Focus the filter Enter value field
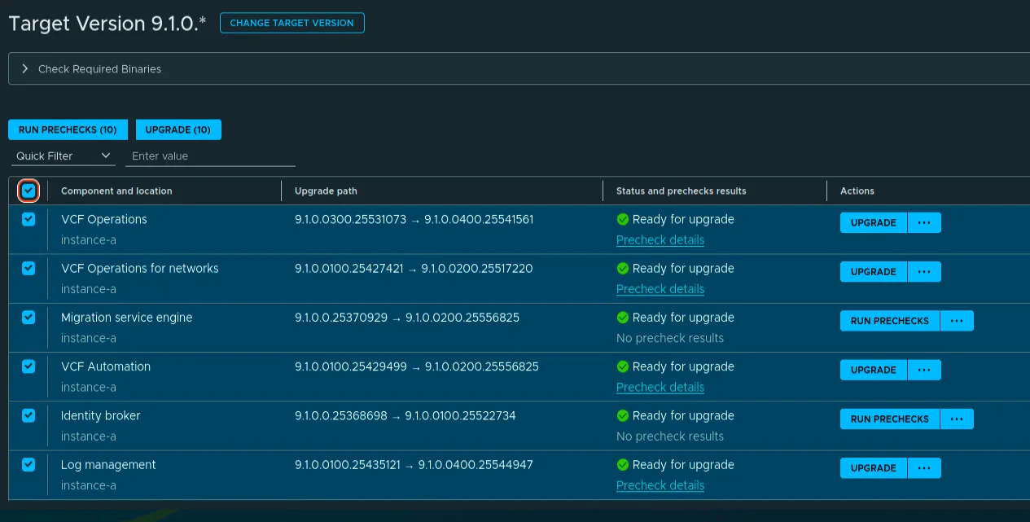This screenshot has height=522, width=1030. (210, 156)
